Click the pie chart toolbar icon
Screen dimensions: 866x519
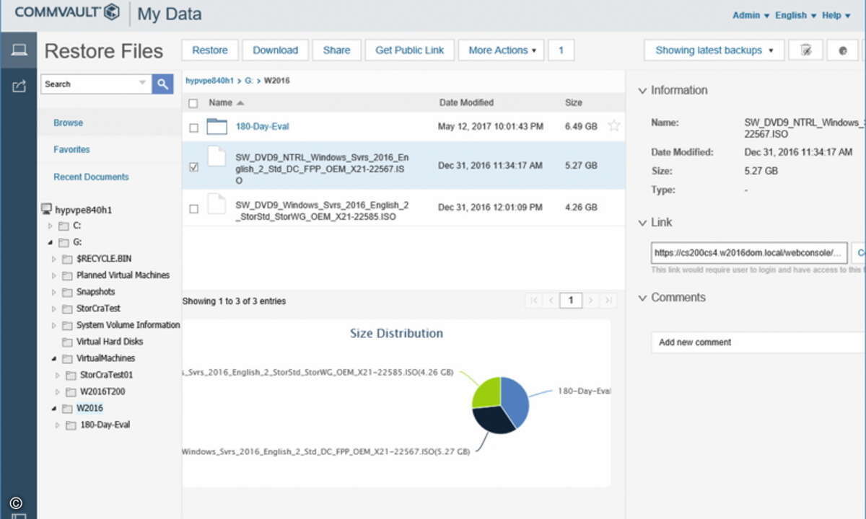click(x=842, y=50)
